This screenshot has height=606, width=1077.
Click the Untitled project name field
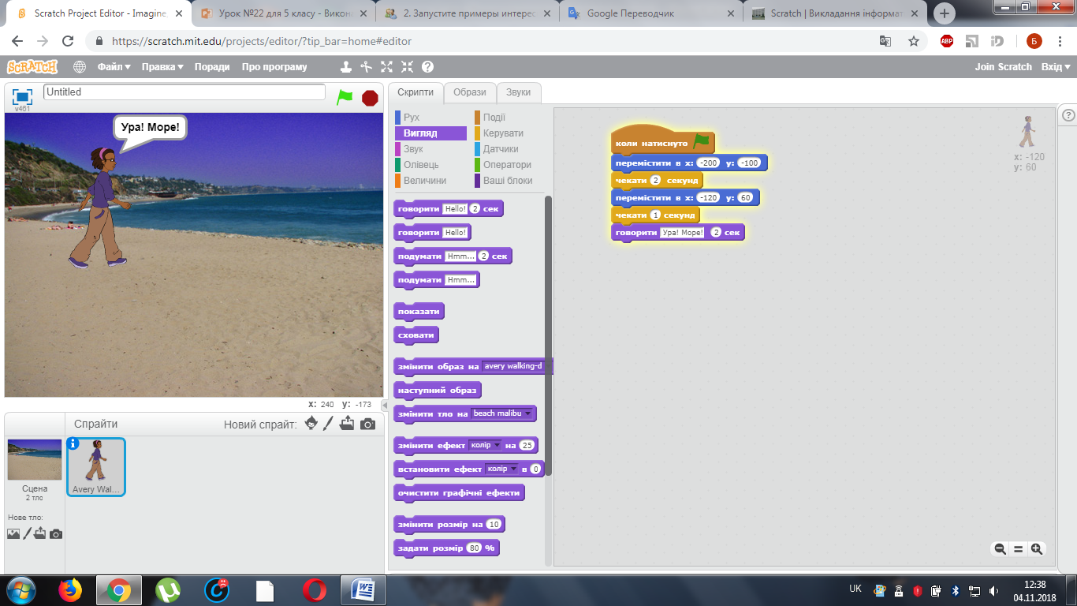click(184, 92)
